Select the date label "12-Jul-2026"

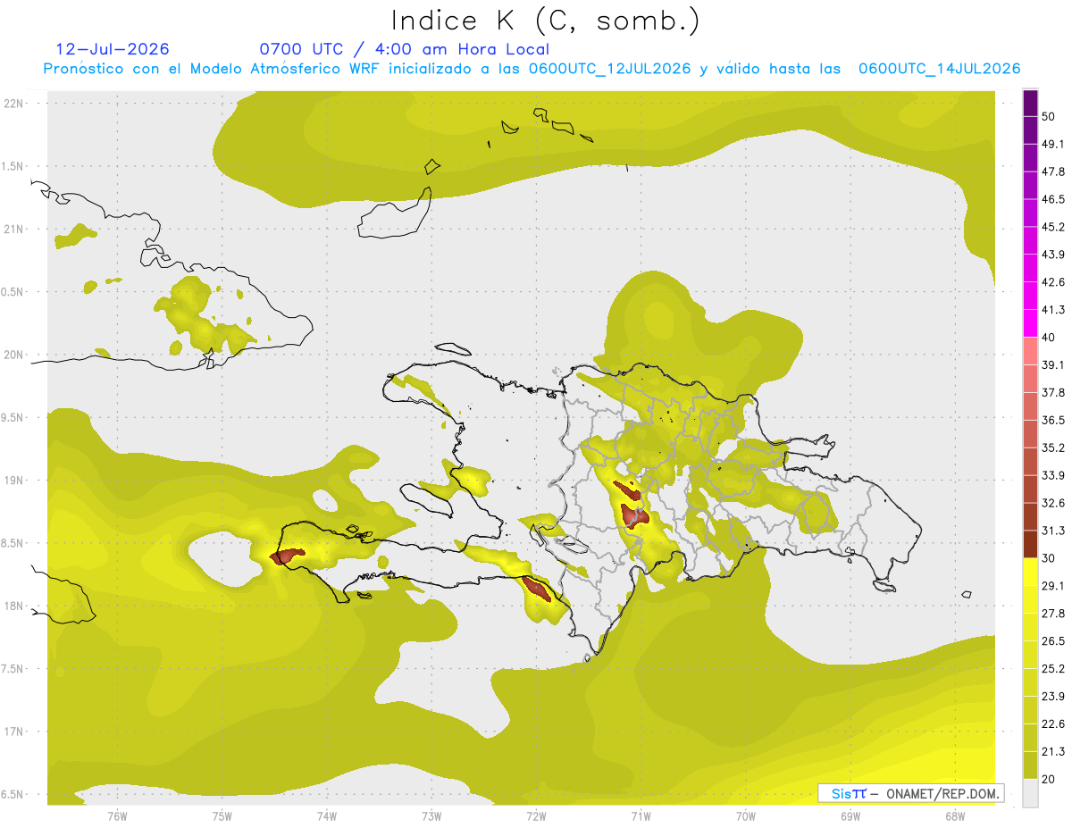pos(113,49)
